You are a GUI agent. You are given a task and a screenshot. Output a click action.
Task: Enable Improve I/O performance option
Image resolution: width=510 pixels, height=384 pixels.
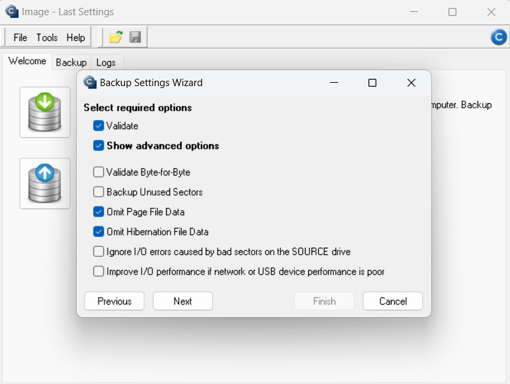(x=98, y=271)
